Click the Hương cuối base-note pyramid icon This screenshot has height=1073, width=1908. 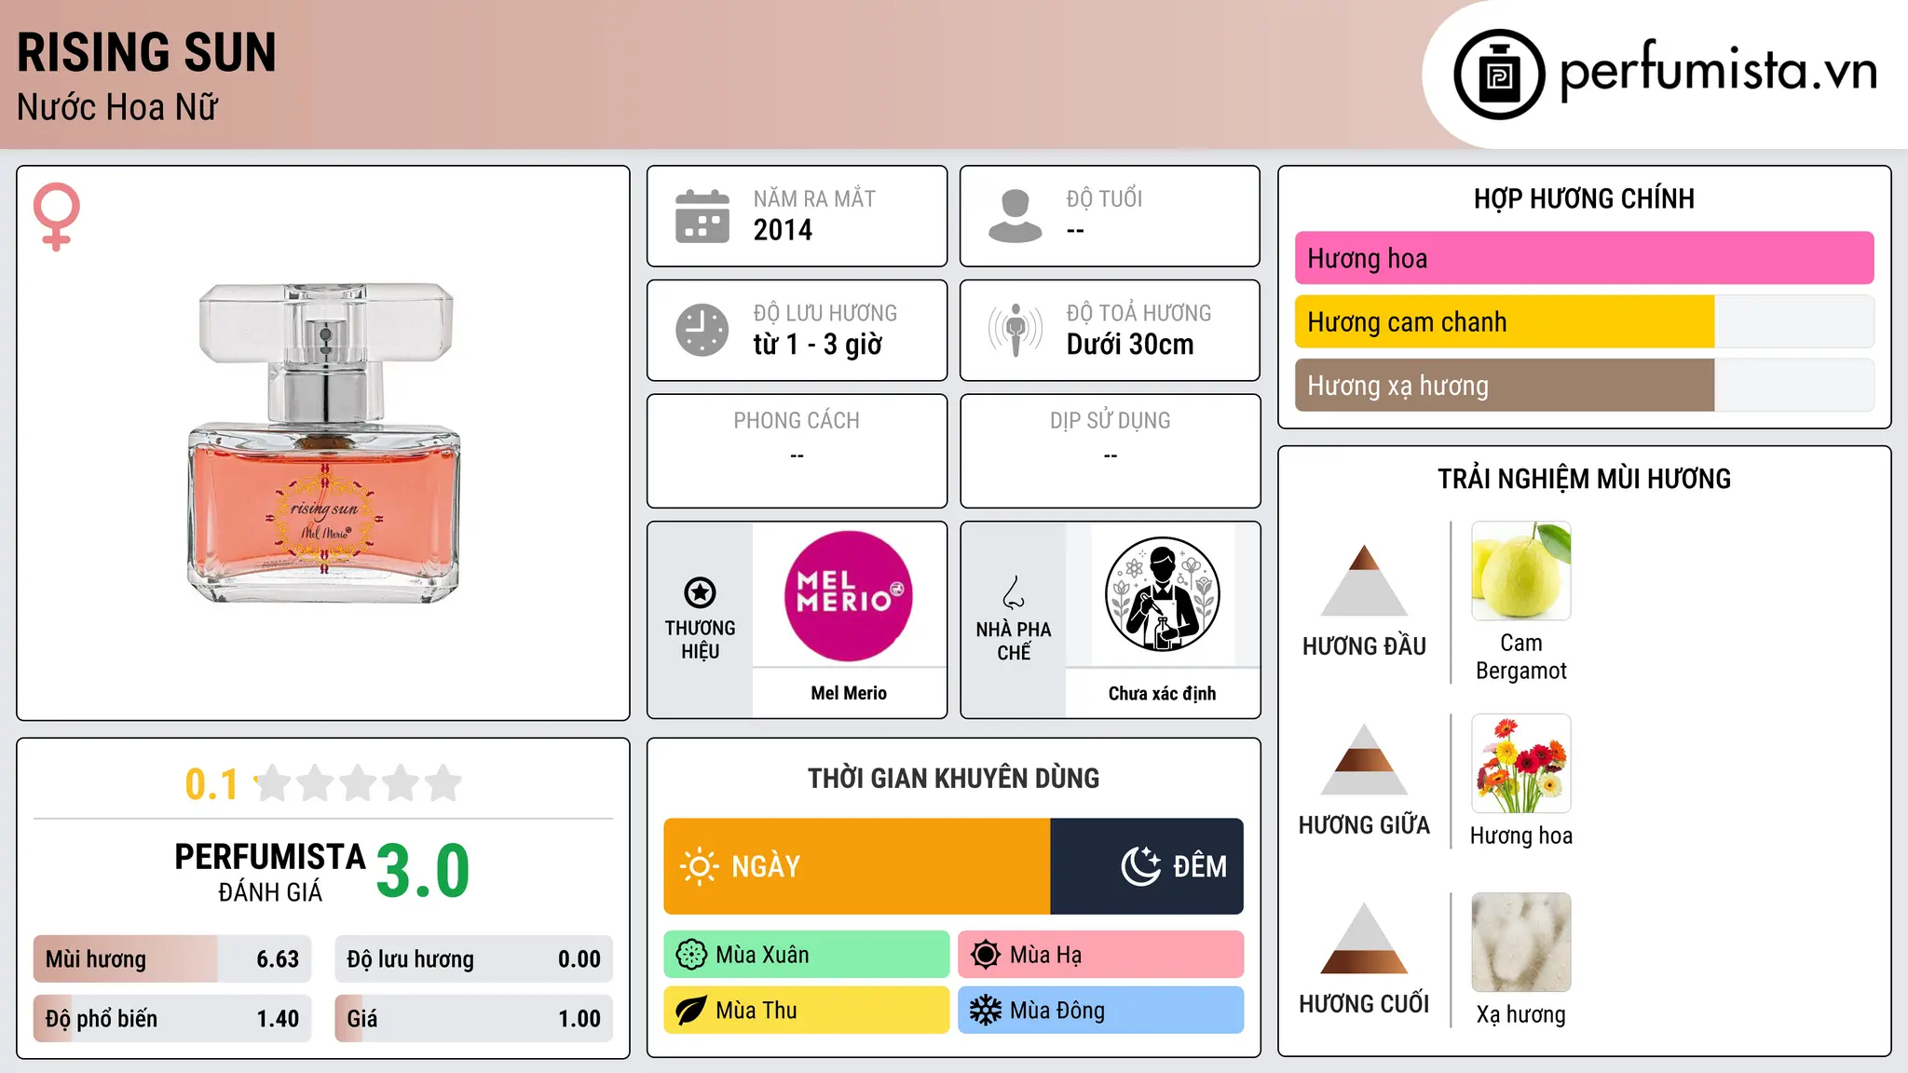(1364, 938)
